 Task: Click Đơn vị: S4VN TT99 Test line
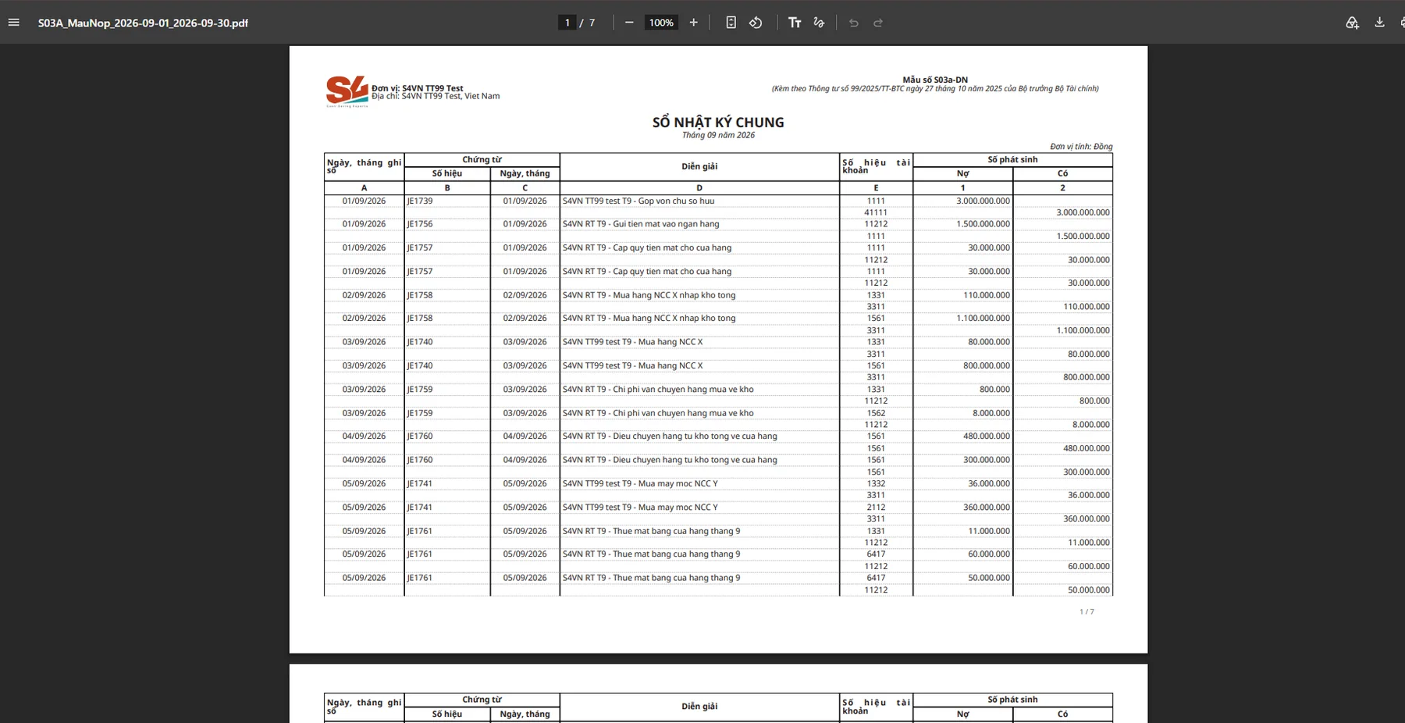click(x=418, y=88)
